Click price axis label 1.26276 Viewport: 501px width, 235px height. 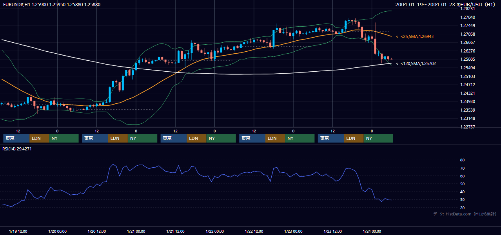pos(468,51)
